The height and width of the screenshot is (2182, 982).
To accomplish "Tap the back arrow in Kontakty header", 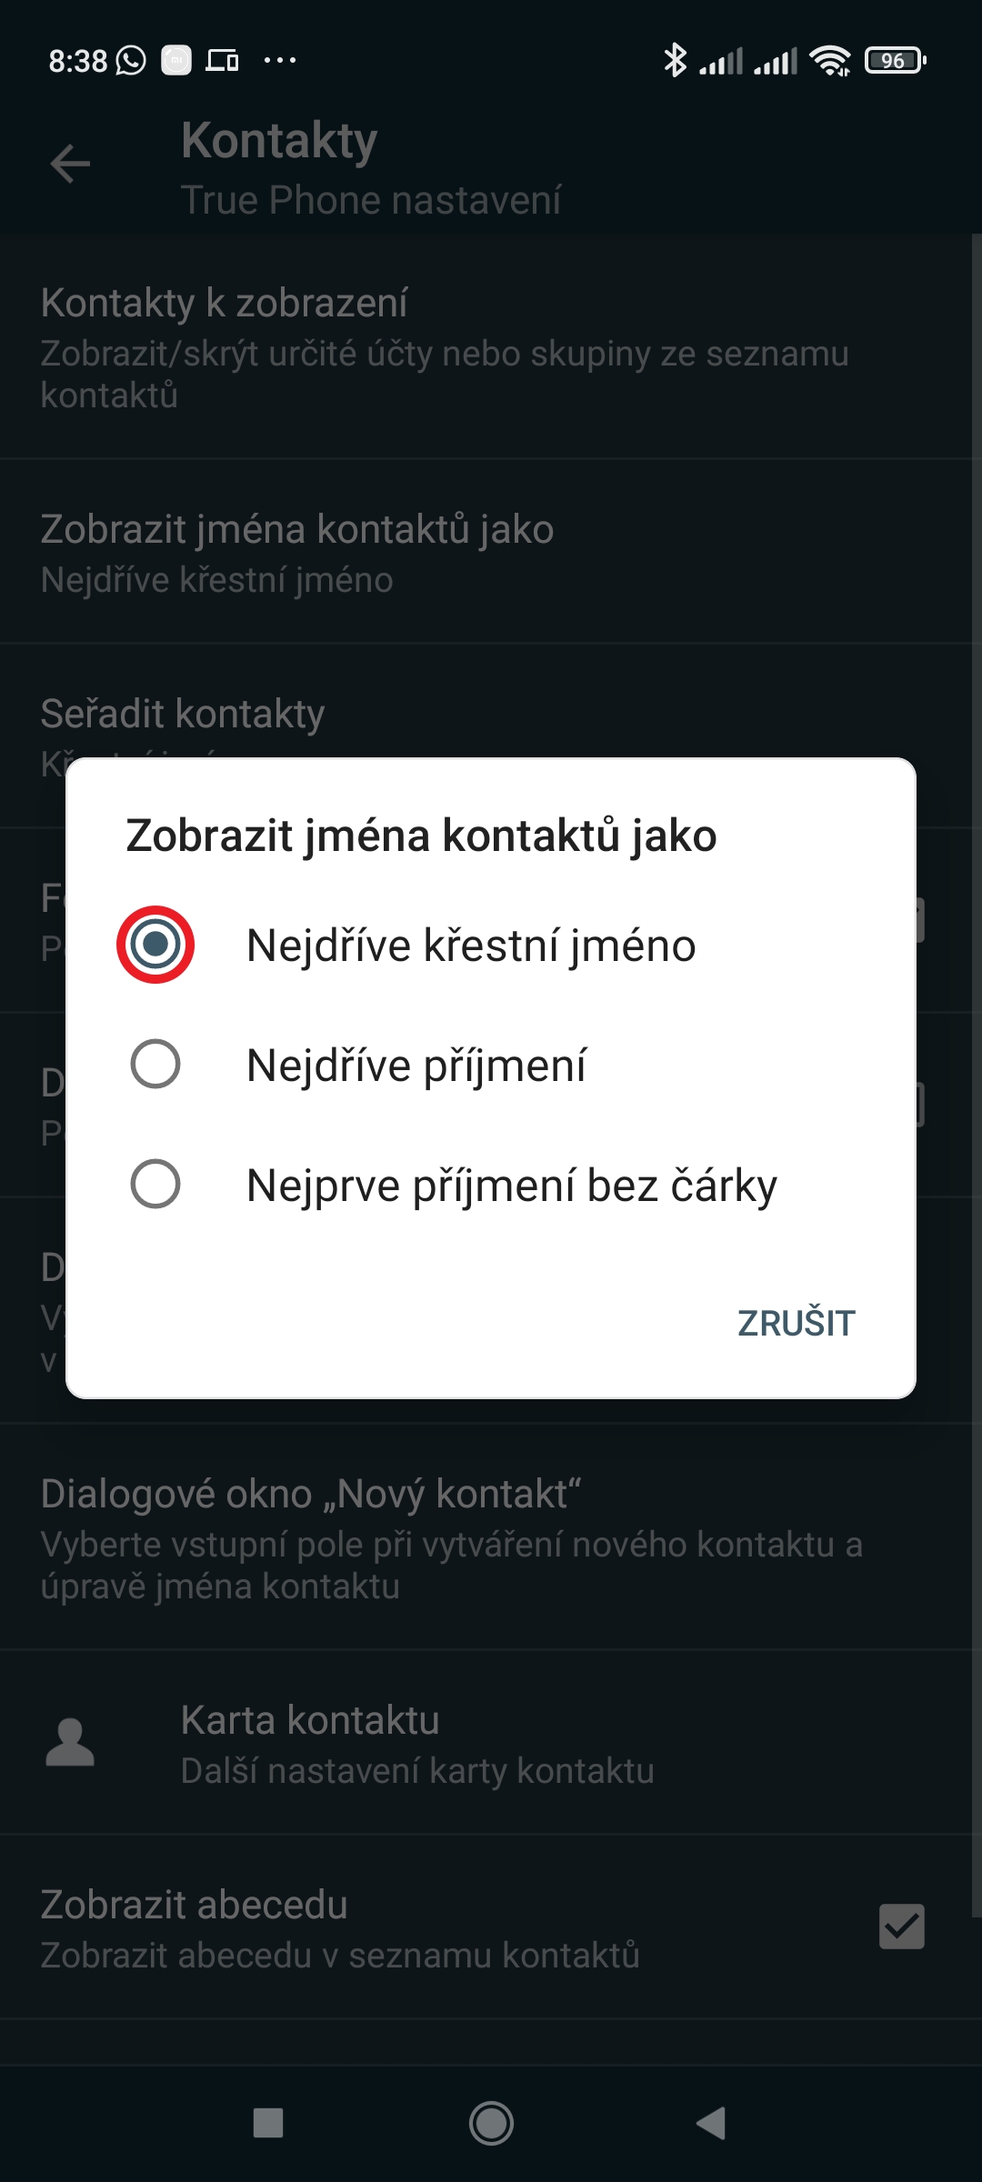I will coord(70,164).
